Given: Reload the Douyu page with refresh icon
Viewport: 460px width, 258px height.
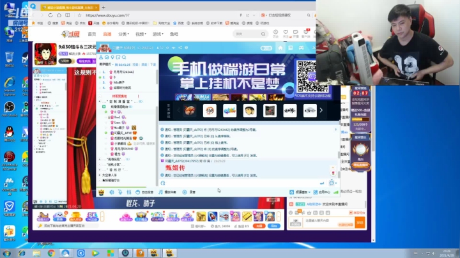Looking at the screenshot, I should tap(50, 15).
